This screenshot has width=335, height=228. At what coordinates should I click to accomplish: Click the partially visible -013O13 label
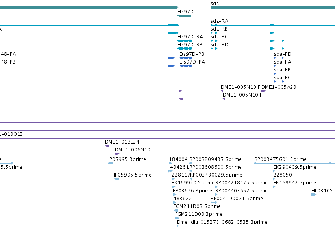pyautogui.click(x=11, y=134)
